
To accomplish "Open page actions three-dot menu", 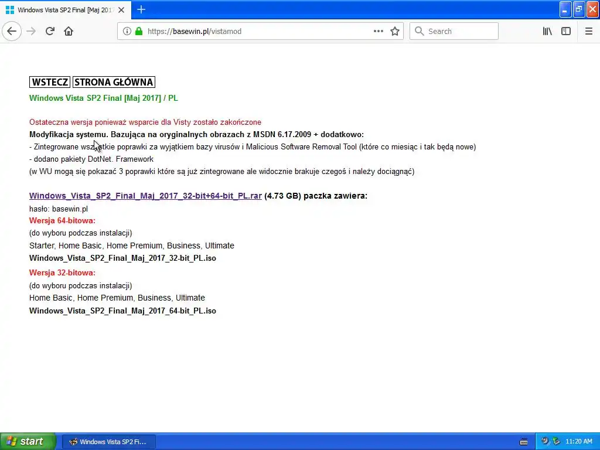I will tap(378, 31).
